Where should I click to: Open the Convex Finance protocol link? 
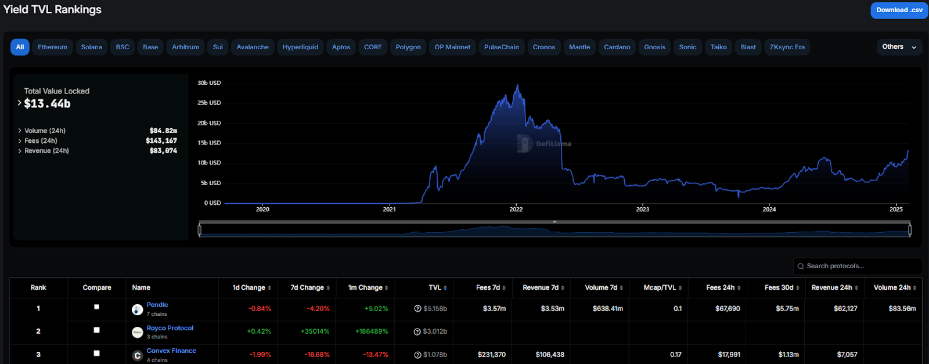tap(171, 351)
